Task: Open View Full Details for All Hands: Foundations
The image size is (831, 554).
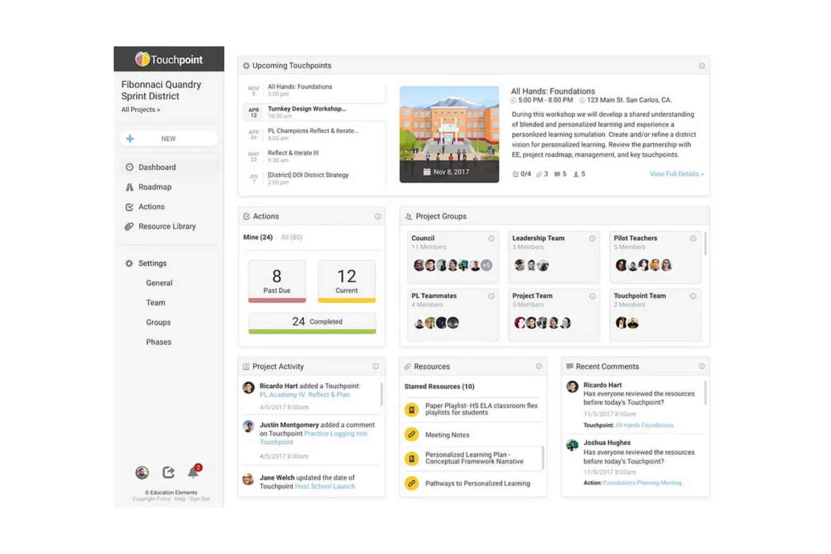Action: 676,174
